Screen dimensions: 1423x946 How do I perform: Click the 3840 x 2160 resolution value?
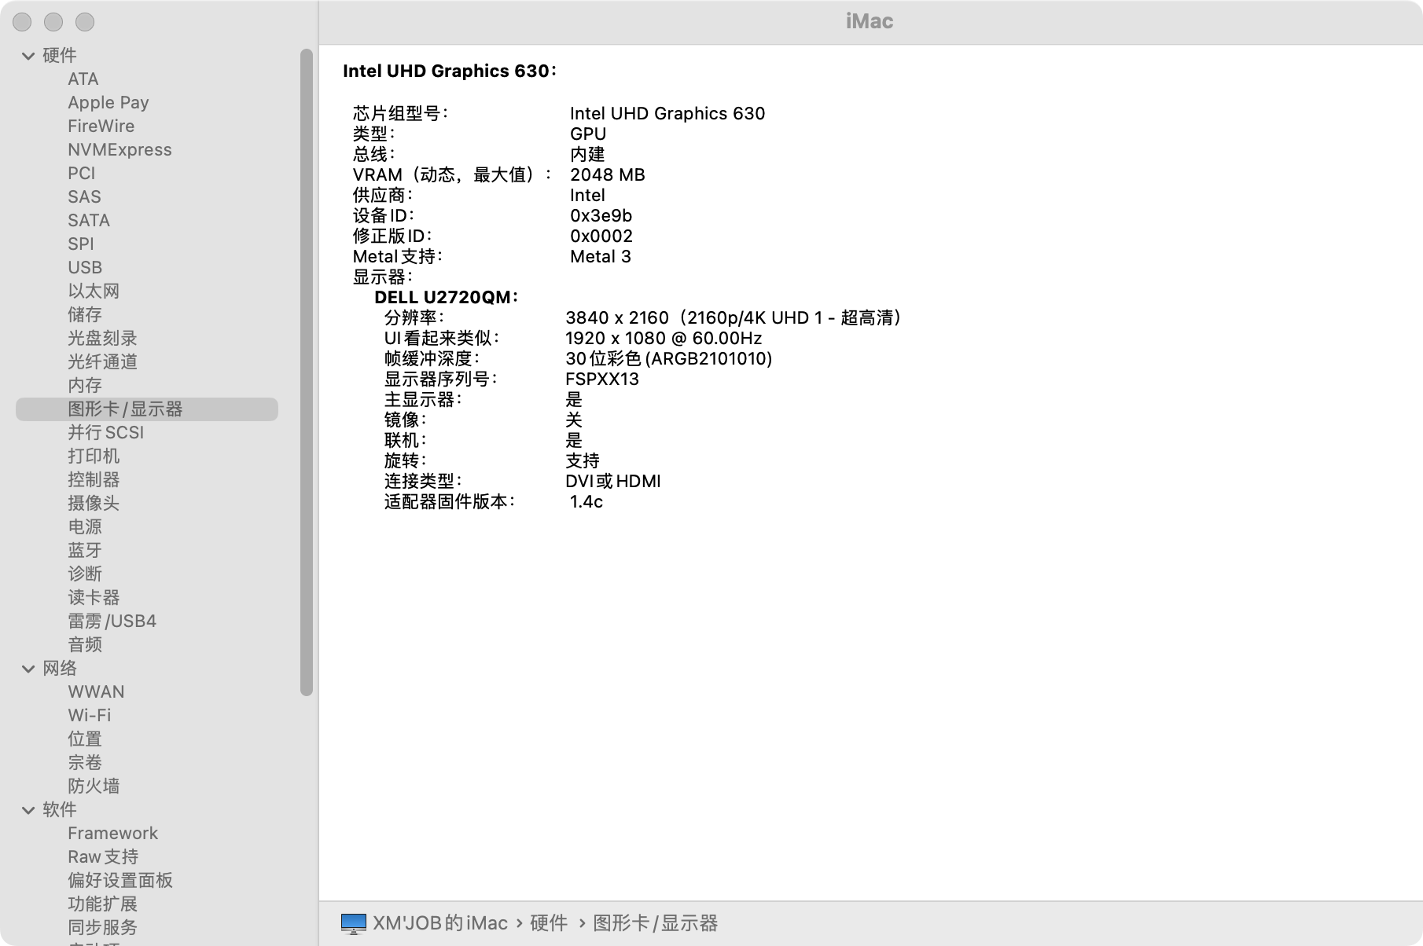pos(734,318)
